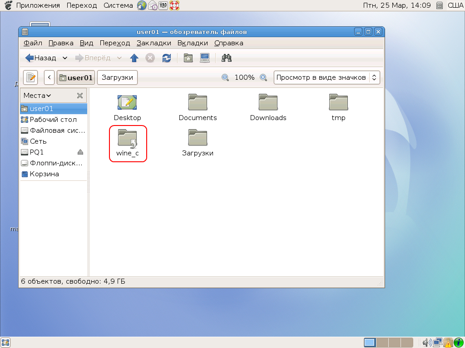Open the Просмотр в виде значков dropdown
This screenshot has width=465, height=348.
327,77
